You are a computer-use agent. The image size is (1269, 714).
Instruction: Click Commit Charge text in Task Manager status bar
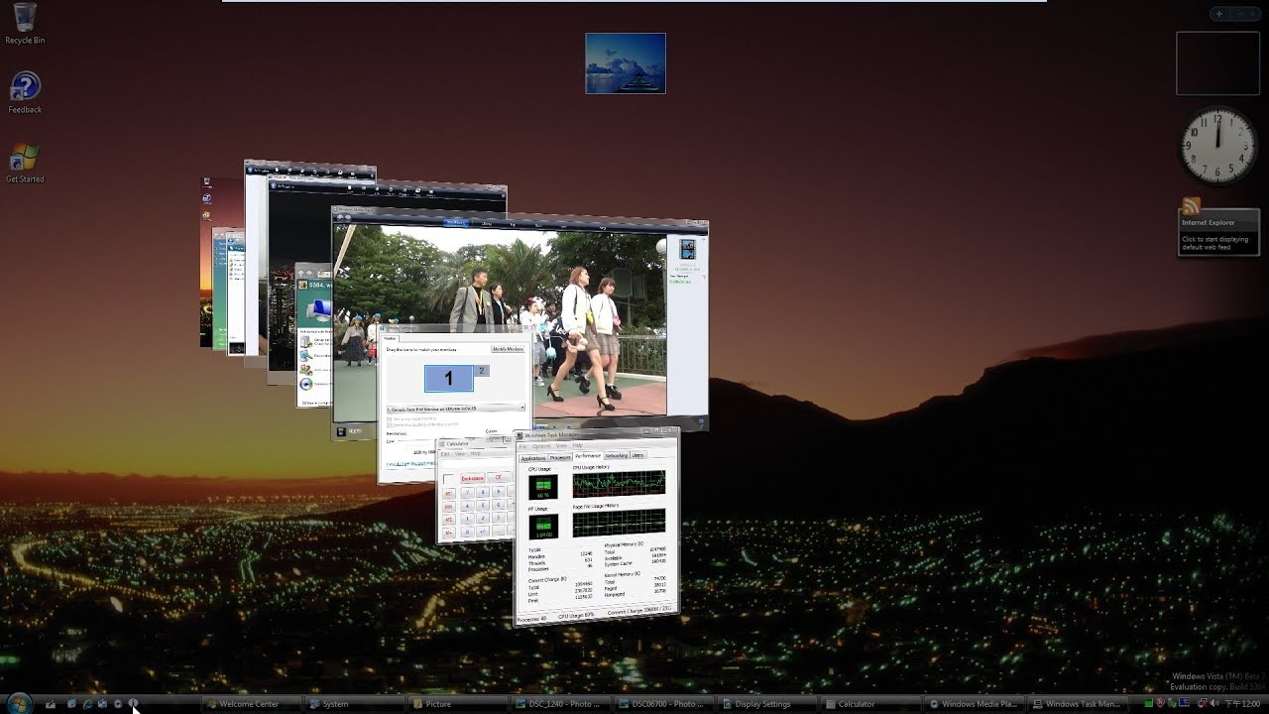[639, 611]
